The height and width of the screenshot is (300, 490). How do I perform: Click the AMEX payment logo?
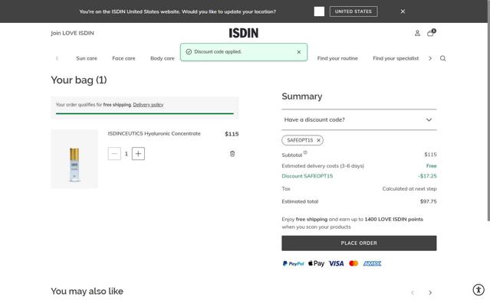[372, 263]
